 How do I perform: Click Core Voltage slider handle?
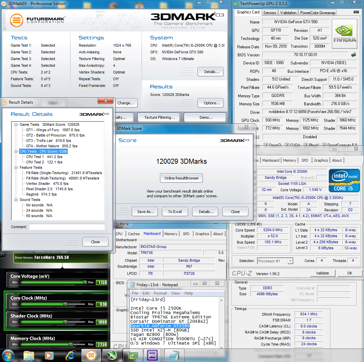pos(85,282)
